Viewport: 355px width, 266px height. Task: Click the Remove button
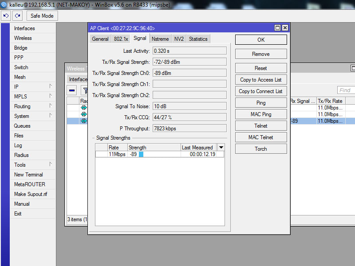pos(261,54)
